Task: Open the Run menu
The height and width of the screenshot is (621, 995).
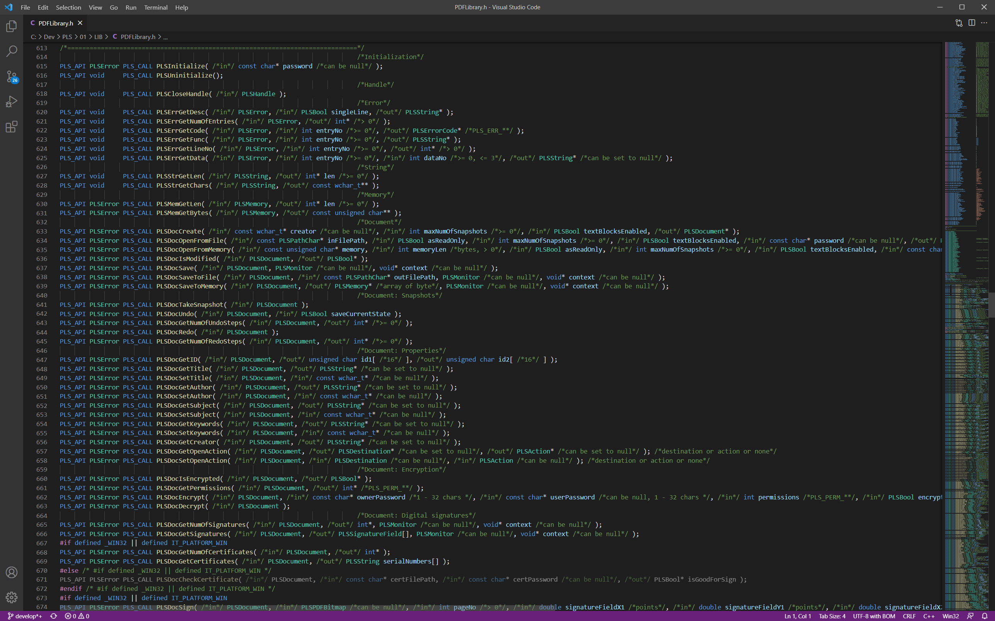Action: click(131, 7)
